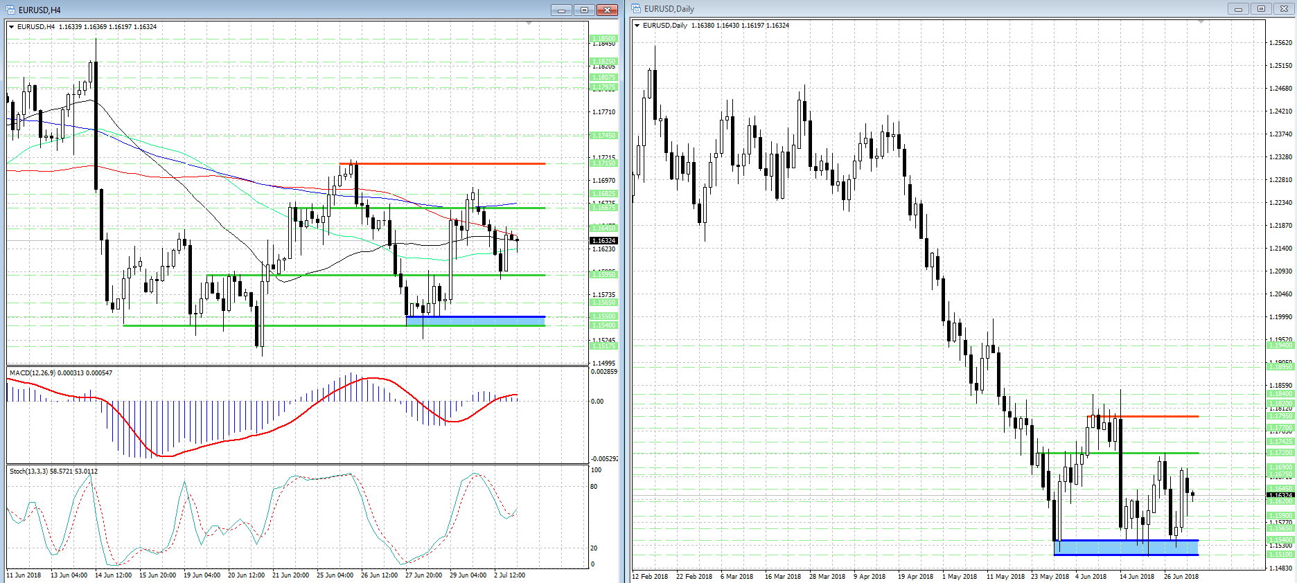1297x583 pixels.
Task: Expand the triangle beside EURUSD,H4 label
Action: click(x=12, y=27)
